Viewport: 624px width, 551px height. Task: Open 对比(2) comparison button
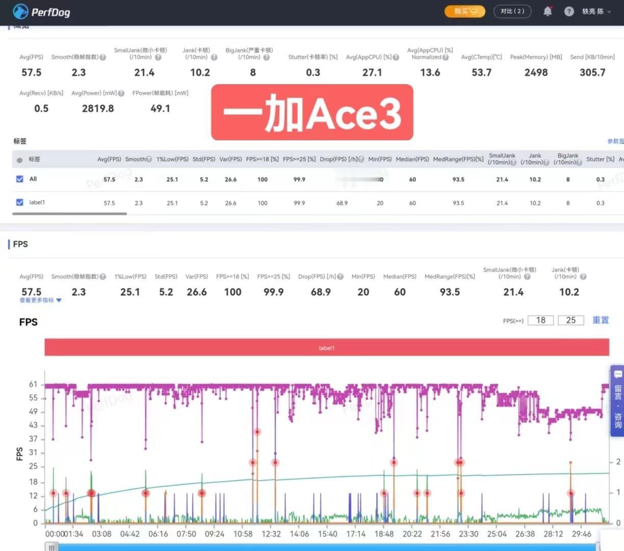click(512, 11)
